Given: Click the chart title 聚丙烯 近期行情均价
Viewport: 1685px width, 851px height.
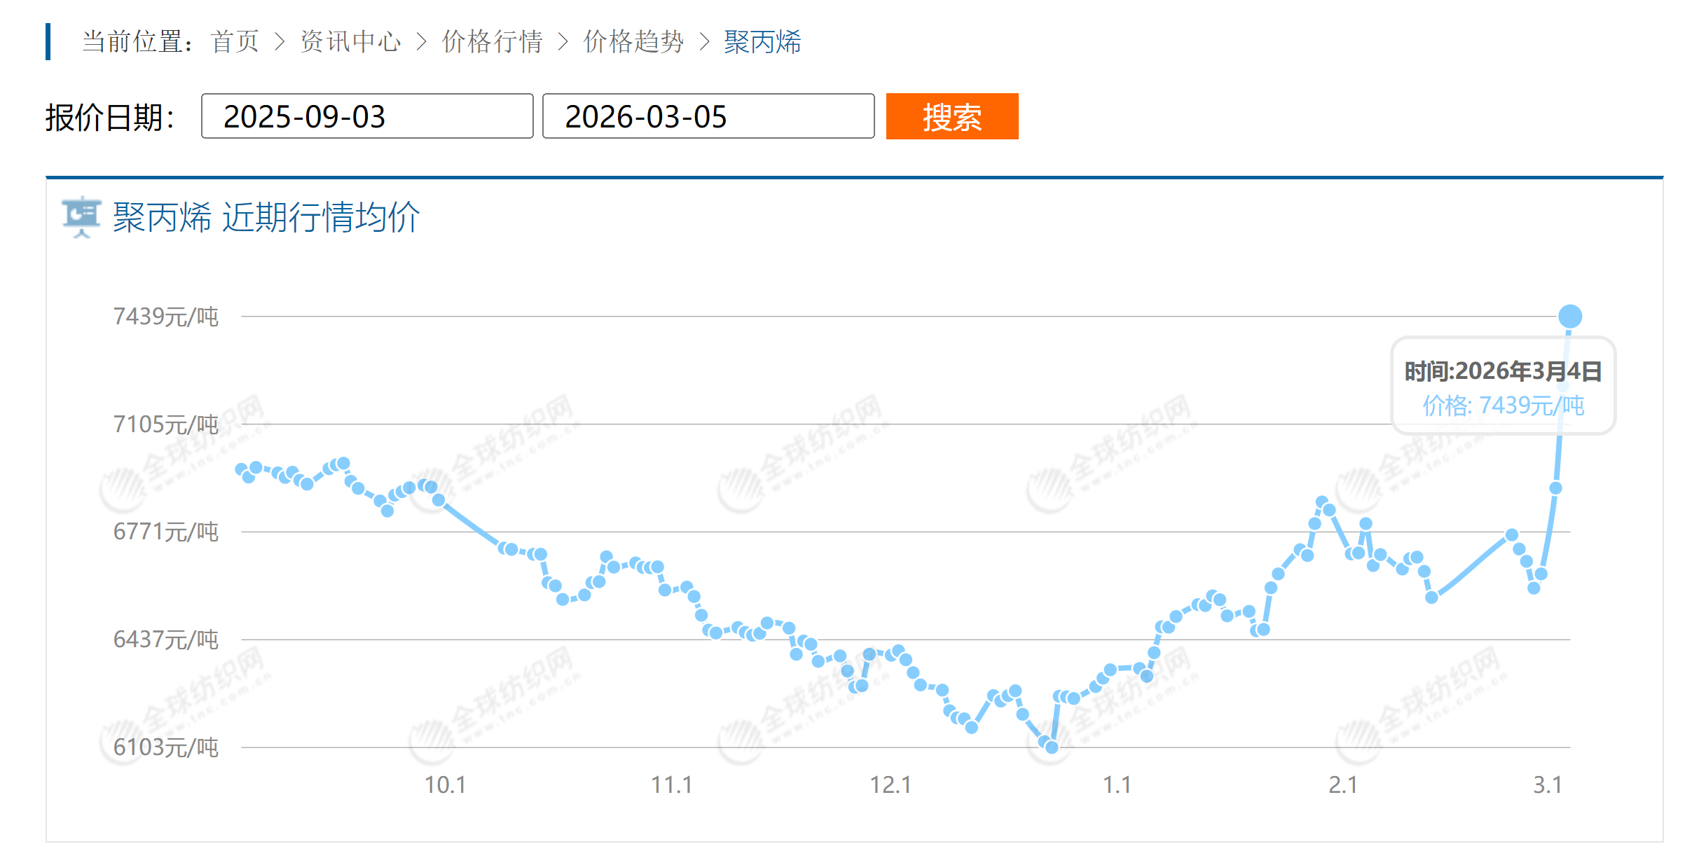Looking at the screenshot, I should [x=266, y=217].
